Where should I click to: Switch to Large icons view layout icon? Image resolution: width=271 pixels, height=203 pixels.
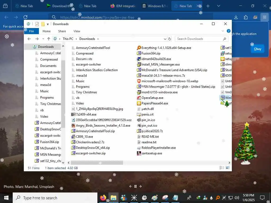pos(228,168)
